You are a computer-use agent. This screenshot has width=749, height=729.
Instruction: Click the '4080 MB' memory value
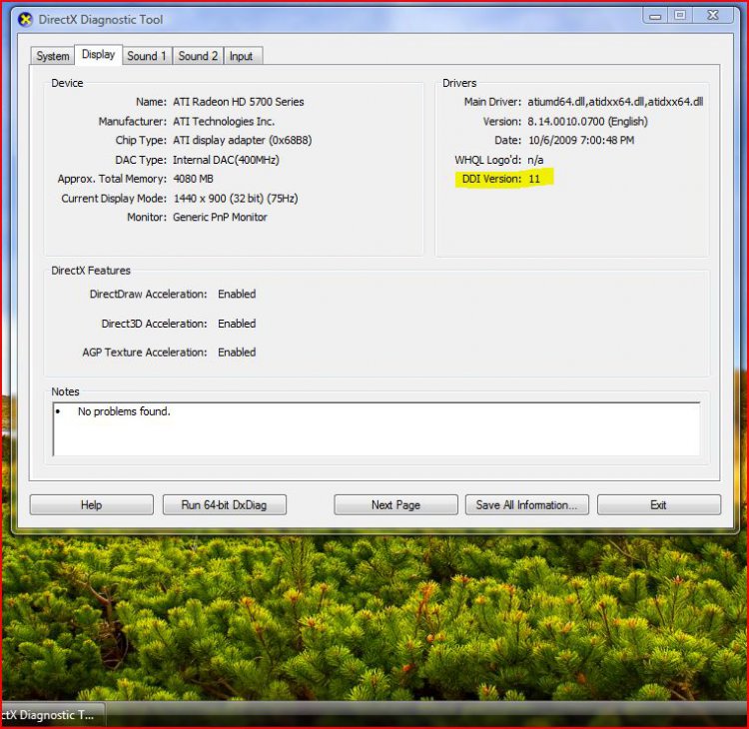(193, 179)
